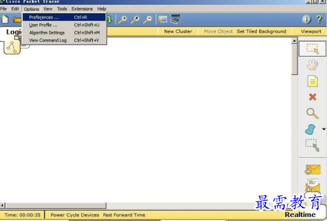Click Fast Forward Time

point(124,215)
